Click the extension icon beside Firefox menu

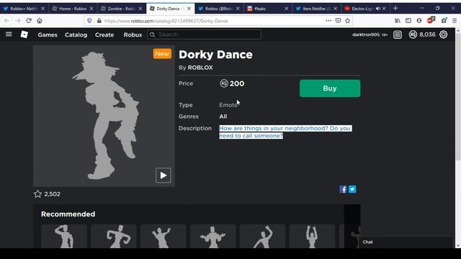[444, 20]
